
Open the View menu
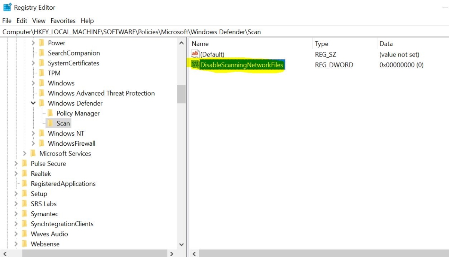[39, 21]
